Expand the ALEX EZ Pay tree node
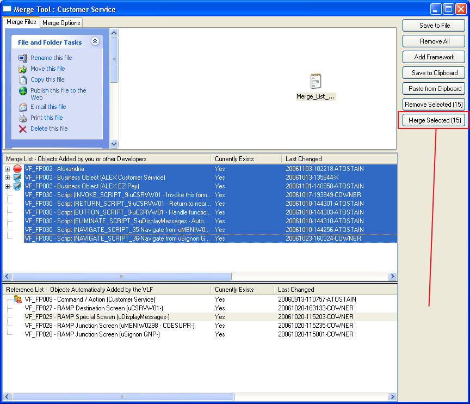The width and height of the screenshot is (470, 404). 7,186
